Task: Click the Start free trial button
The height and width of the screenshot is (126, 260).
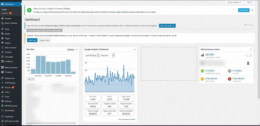Action: pos(167,26)
